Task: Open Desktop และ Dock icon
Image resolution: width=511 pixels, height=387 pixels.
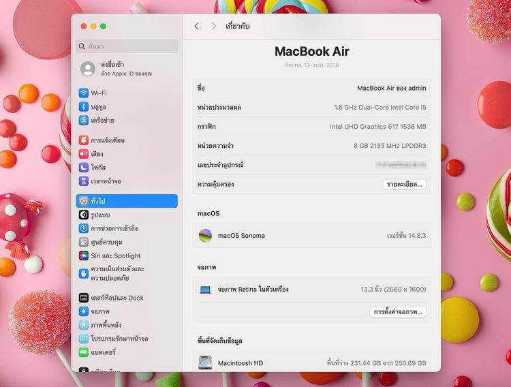Action: coord(84,298)
